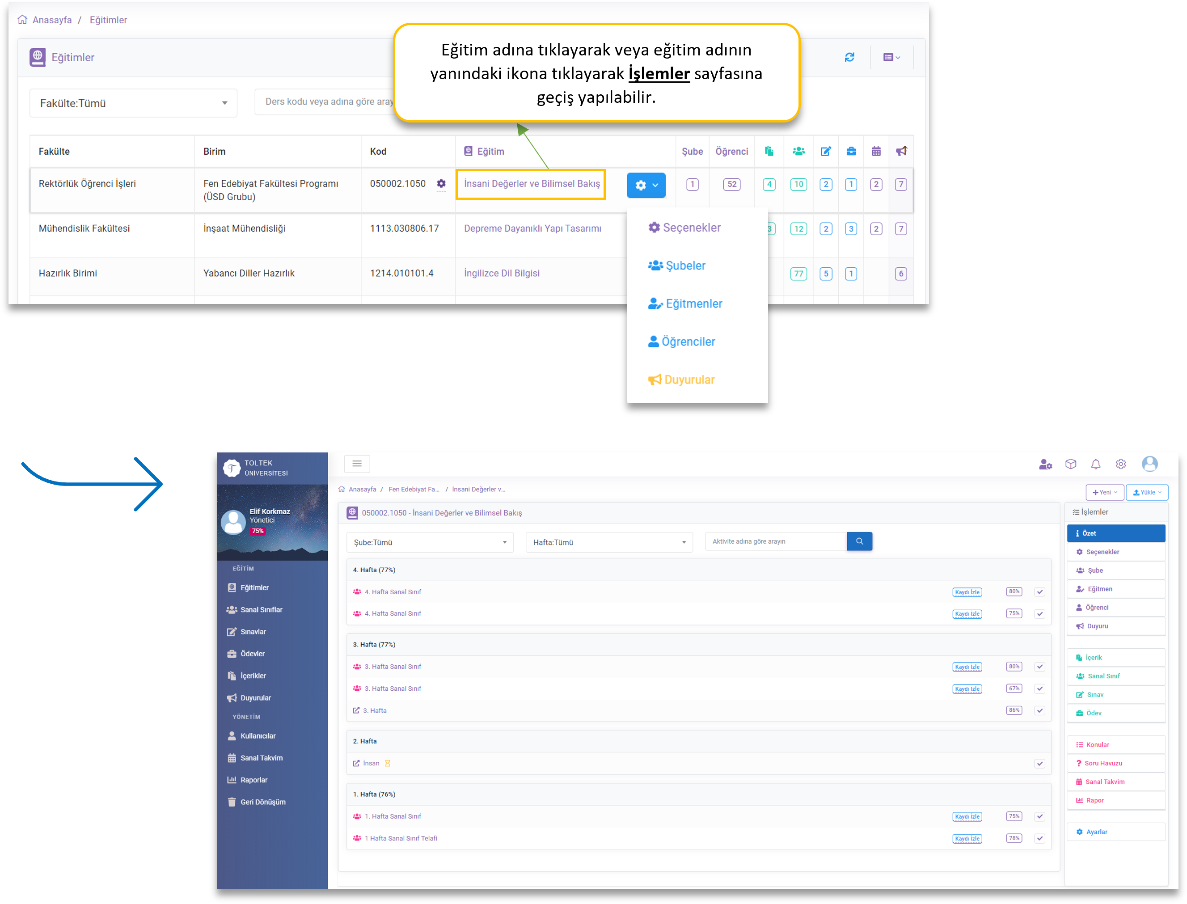Open Sanal Sınıflar in the sidebar
Screen dimensions: 1187x904
click(x=261, y=610)
